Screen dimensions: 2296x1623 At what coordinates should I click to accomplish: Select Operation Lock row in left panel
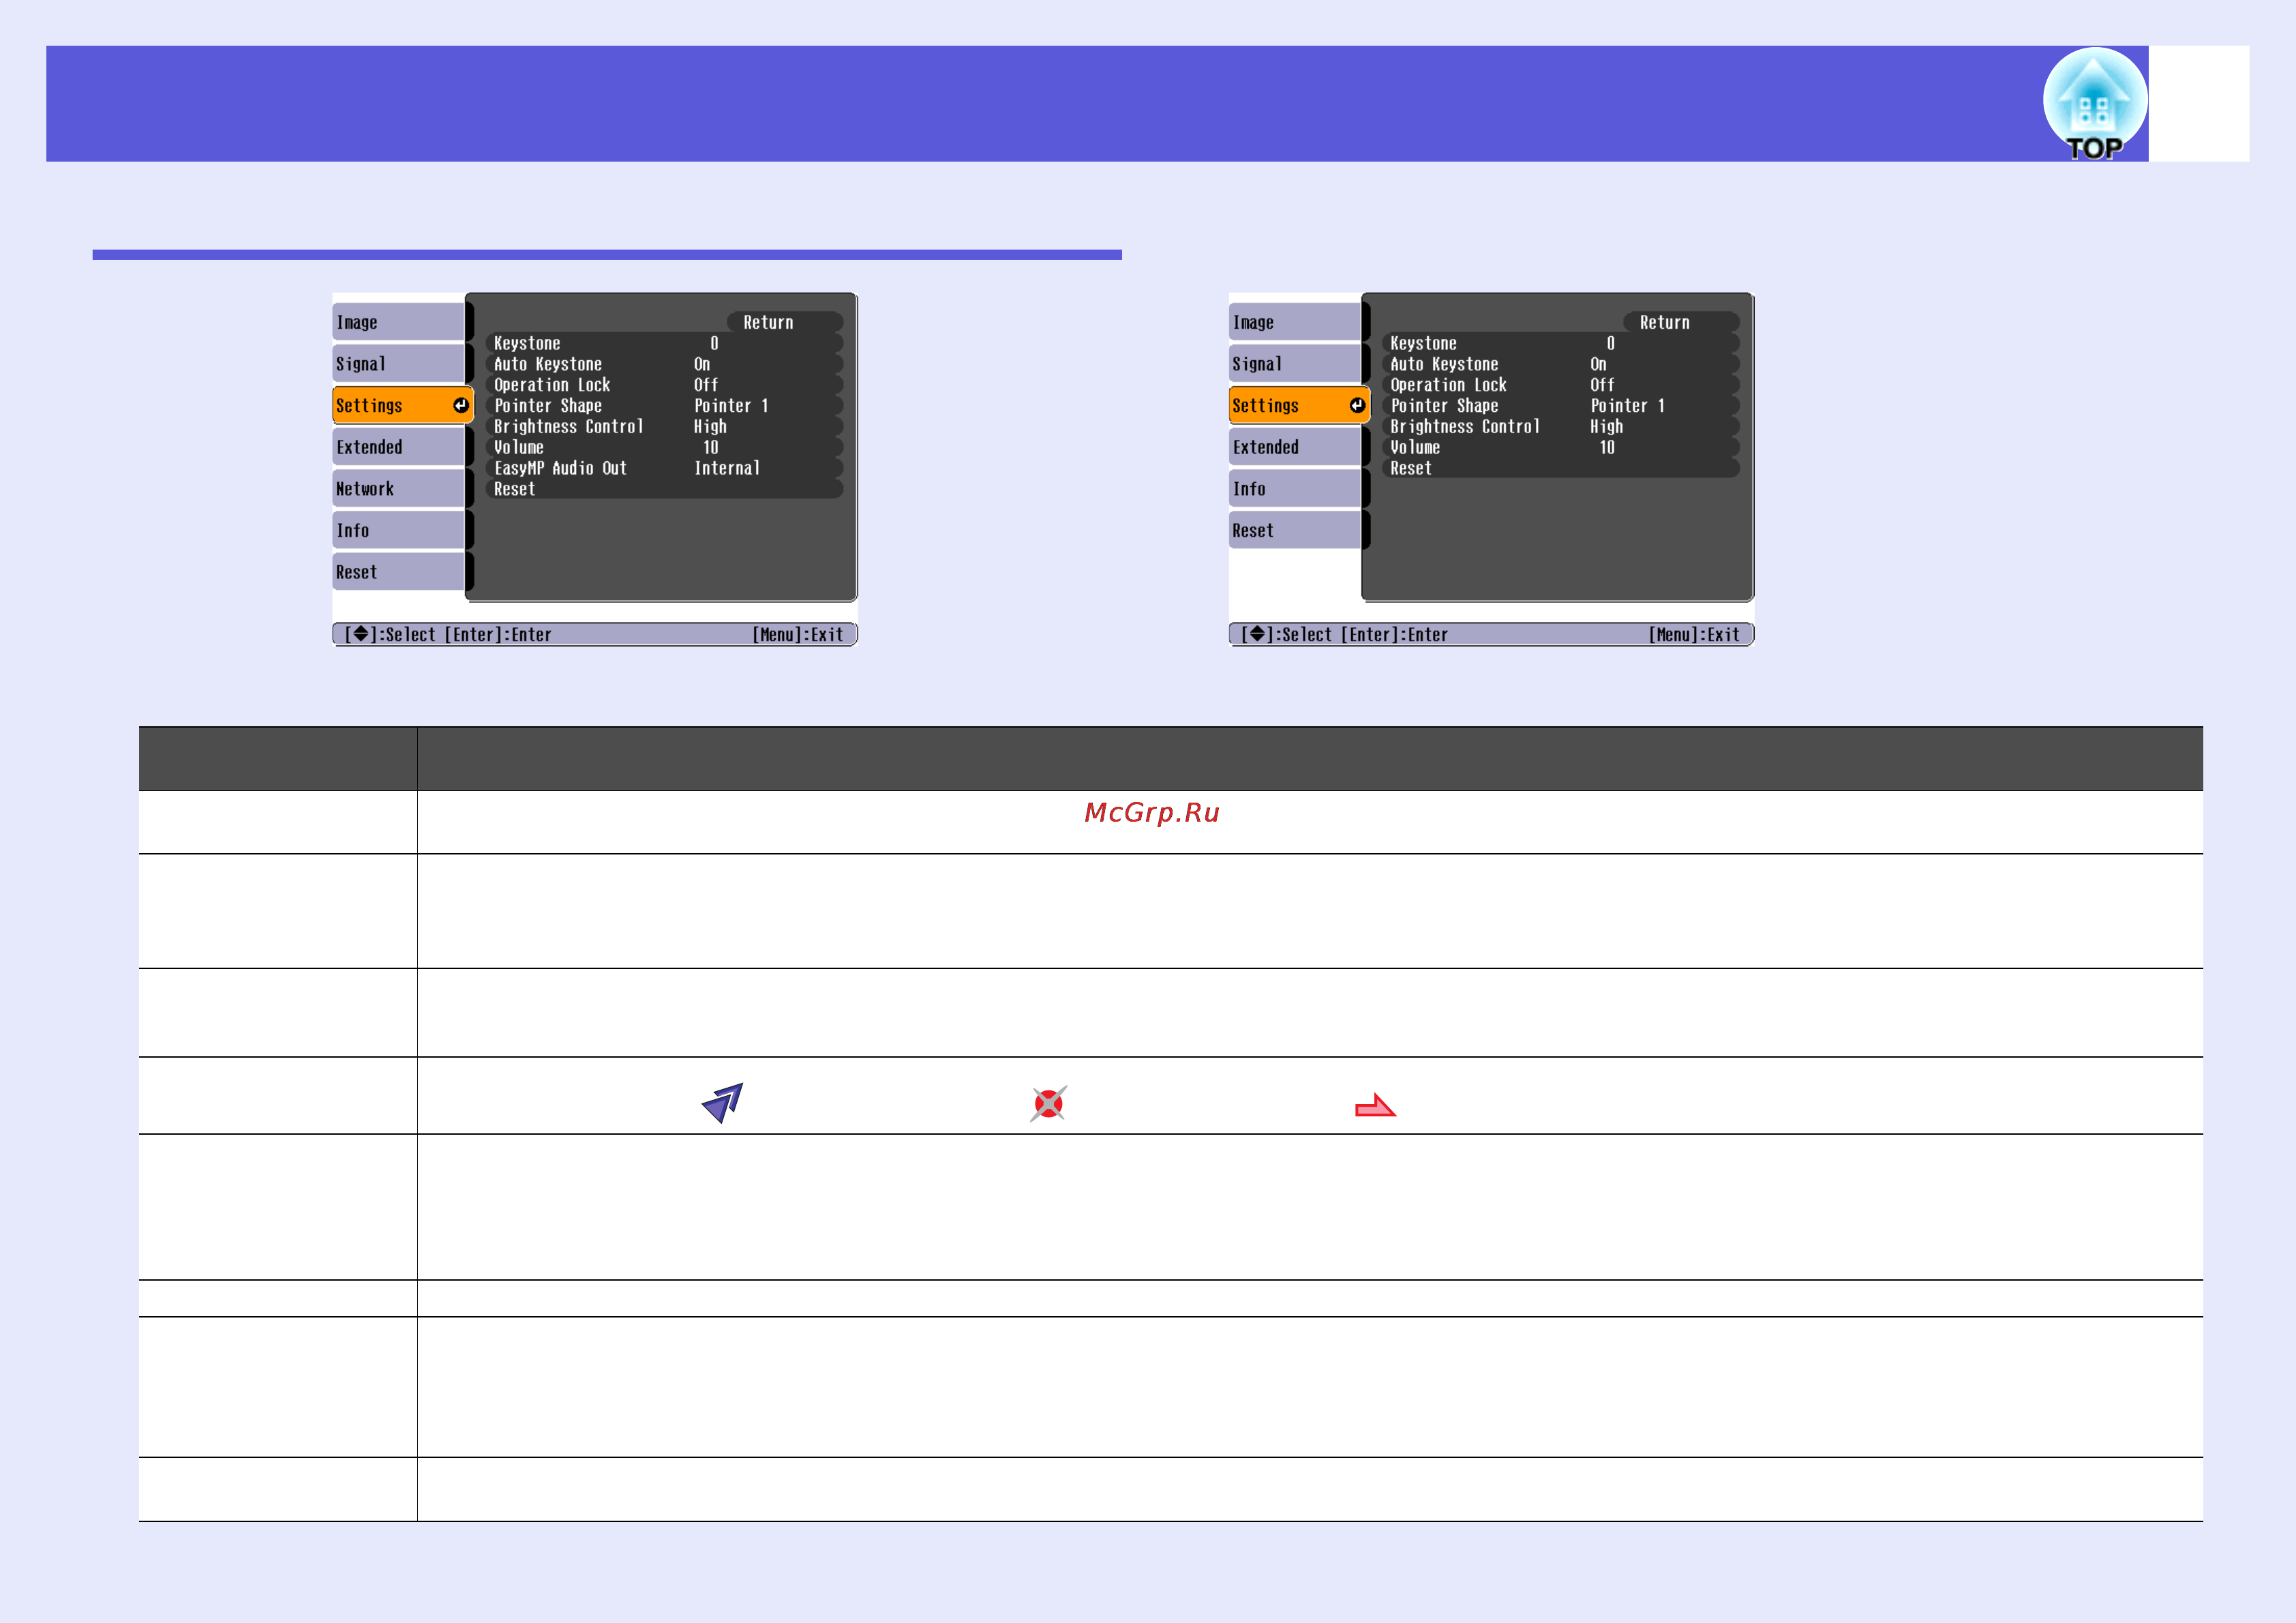pyautogui.click(x=664, y=384)
